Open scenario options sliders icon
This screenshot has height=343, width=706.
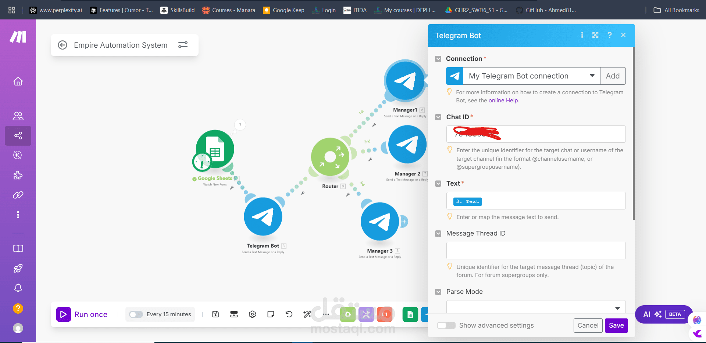183,45
